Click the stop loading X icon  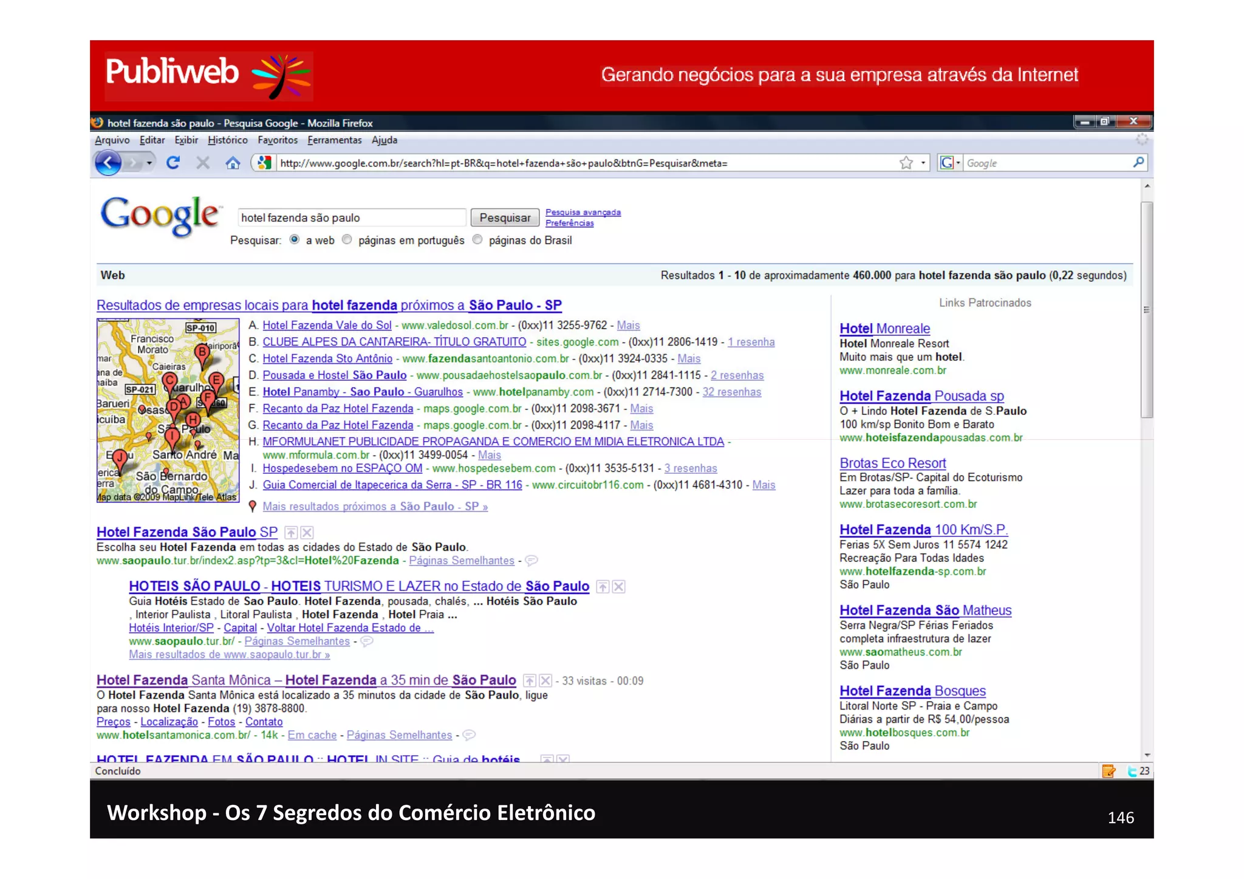coord(203,163)
